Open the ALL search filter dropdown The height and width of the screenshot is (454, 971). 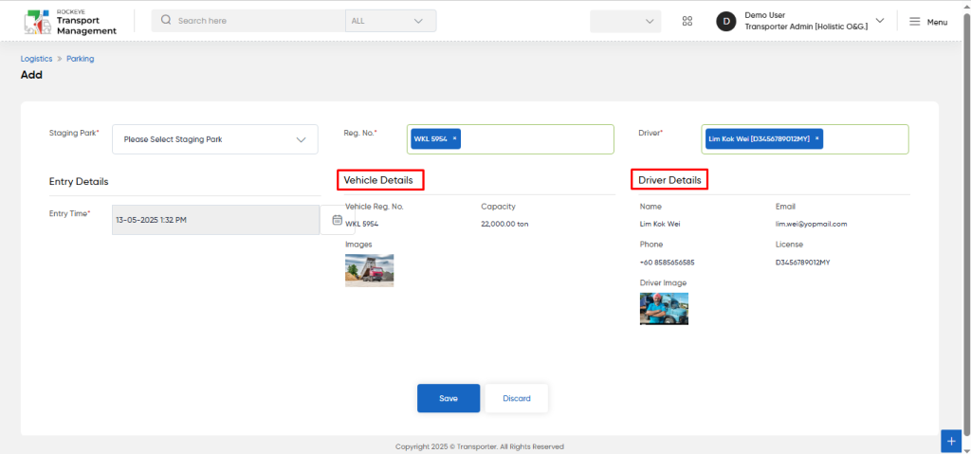(x=391, y=21)
